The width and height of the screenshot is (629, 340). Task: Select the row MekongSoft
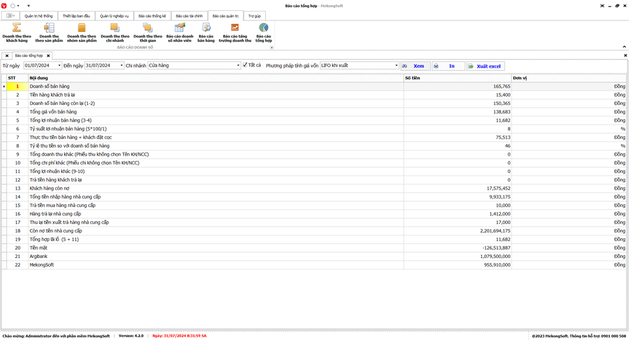[314, 265]
